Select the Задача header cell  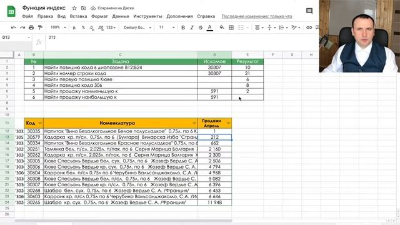point(121,61)
